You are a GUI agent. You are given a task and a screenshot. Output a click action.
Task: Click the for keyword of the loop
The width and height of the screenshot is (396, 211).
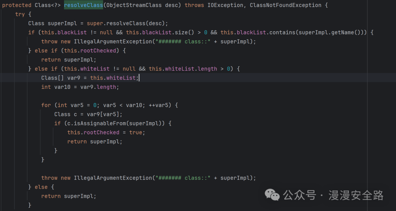(46, 105)
